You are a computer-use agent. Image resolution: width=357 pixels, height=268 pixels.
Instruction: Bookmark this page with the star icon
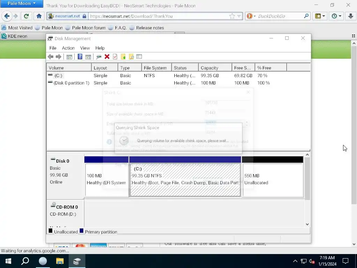[232, 16]
